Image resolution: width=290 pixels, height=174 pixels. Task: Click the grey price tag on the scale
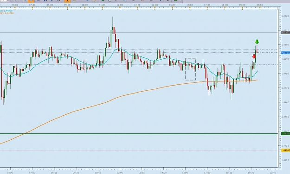click(285, 33)
